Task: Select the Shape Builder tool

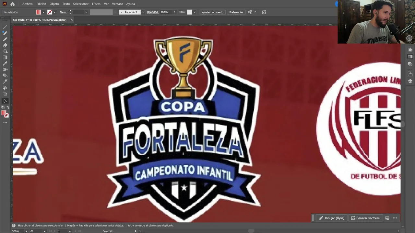Action: pyautogui.click(x=5, y=51)
